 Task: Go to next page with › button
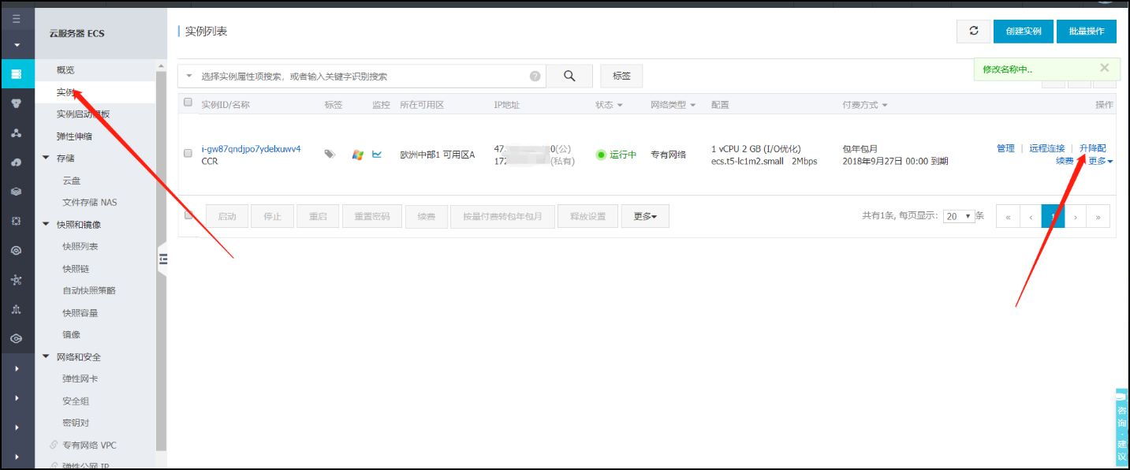coord(1076,216)
